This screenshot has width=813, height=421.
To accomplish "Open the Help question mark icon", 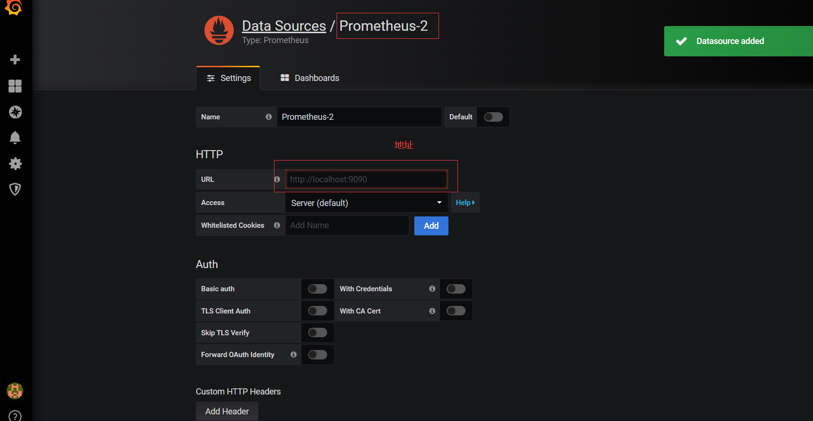I will [x=15, y=416].
